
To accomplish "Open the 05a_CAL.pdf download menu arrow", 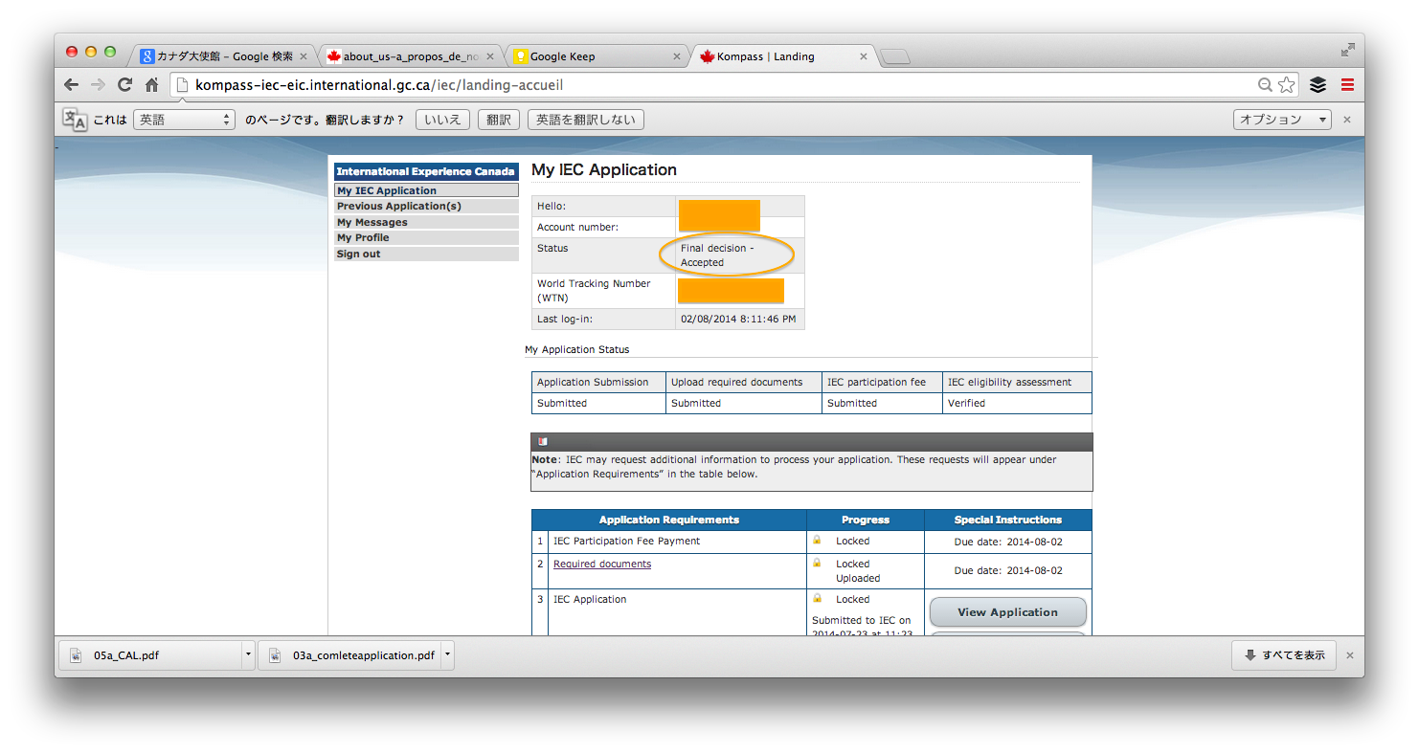I will (249, 655).
